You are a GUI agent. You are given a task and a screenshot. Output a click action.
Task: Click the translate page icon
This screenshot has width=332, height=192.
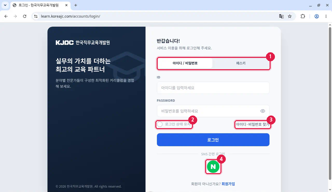pyautogui.click(x=281, y=16)
